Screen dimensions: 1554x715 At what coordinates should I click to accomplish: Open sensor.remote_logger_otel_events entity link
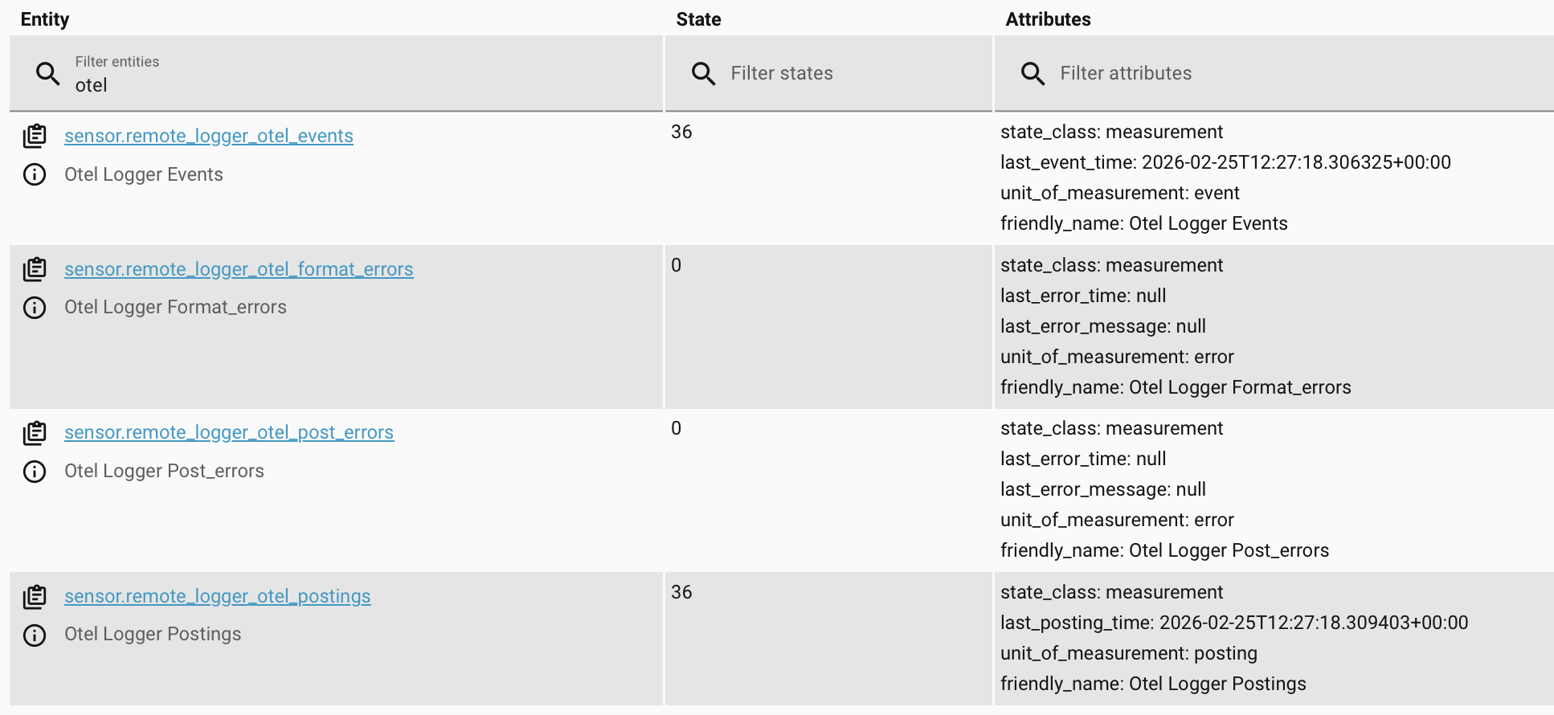click(208, 136)
